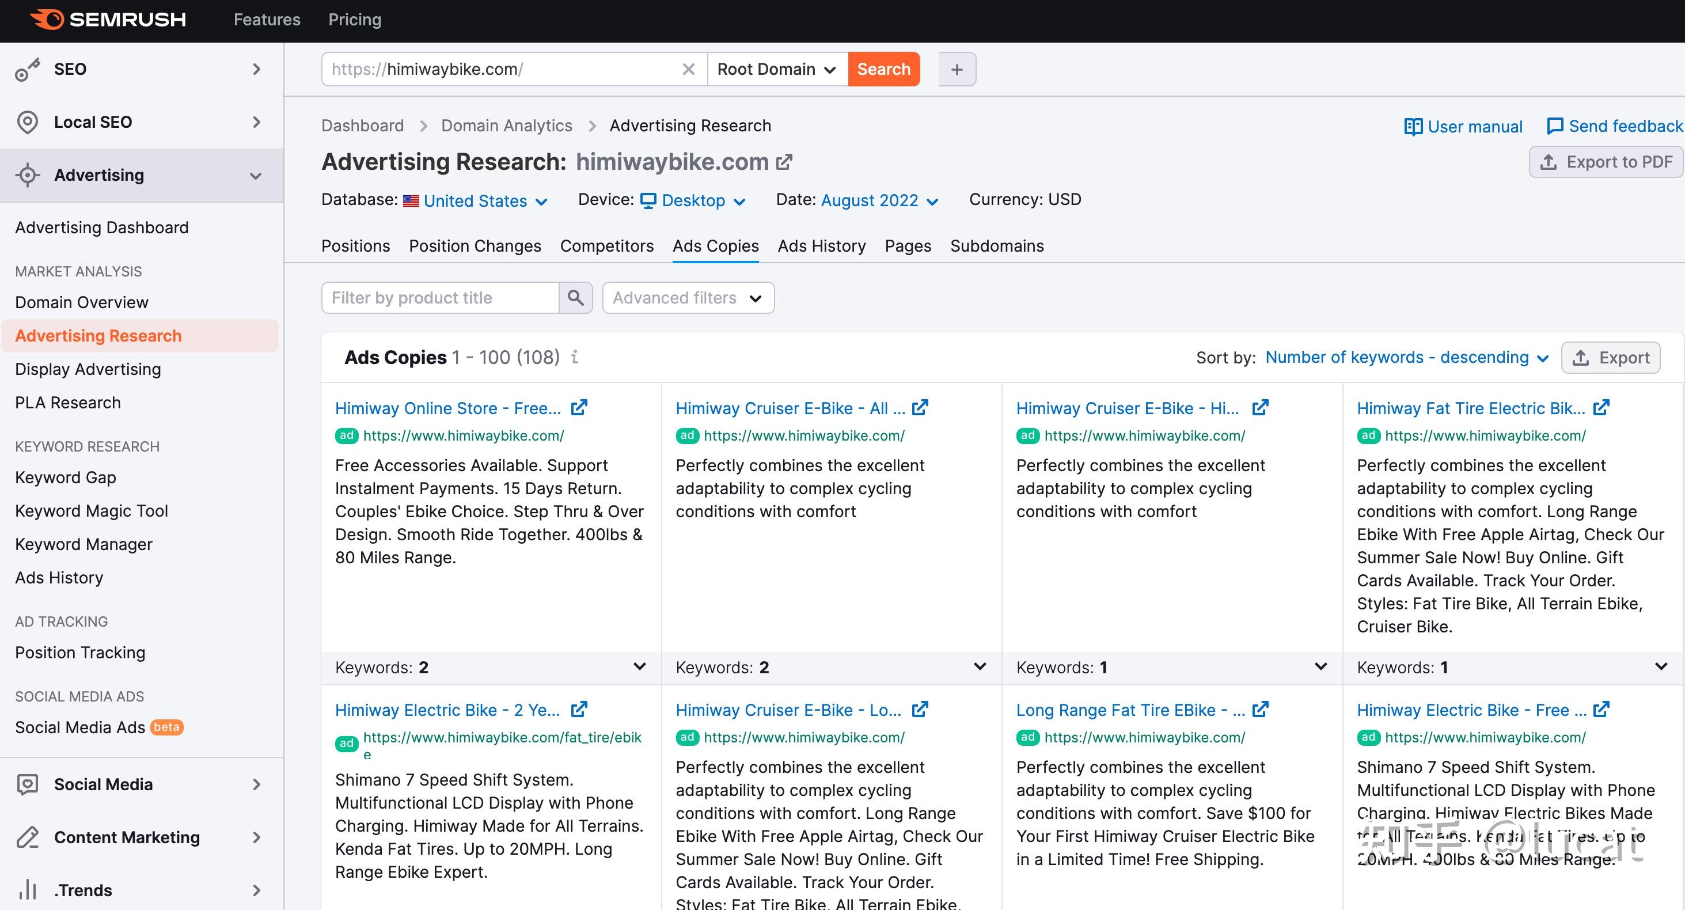Click the Export to PDF button
Screen dimensions: 1685x910
(1606, 162)
